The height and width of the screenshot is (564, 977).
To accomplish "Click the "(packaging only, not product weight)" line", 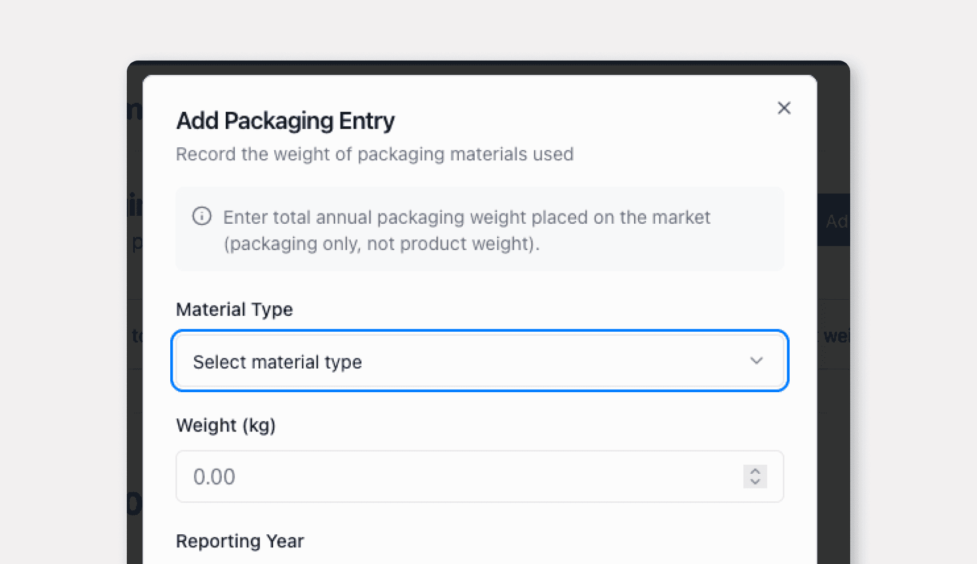I will coord(381,244).
